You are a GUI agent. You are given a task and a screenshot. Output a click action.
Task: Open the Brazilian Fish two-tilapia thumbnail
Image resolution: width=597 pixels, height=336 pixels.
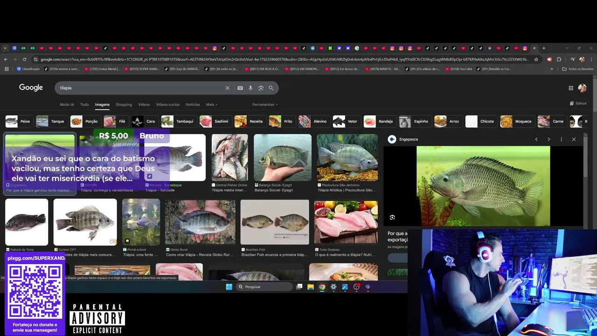click(x=275, y=222)
